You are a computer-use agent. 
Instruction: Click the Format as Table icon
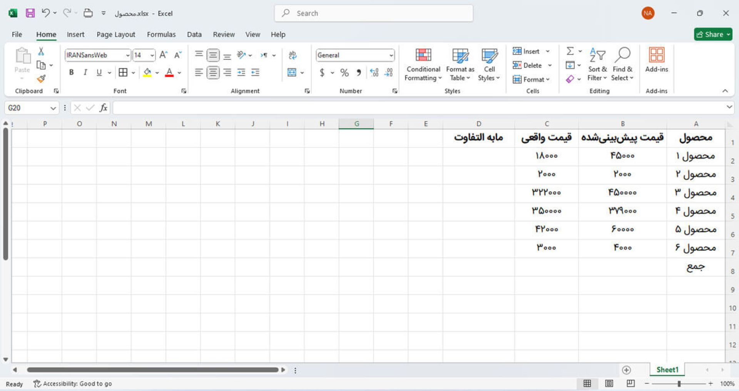460,63
